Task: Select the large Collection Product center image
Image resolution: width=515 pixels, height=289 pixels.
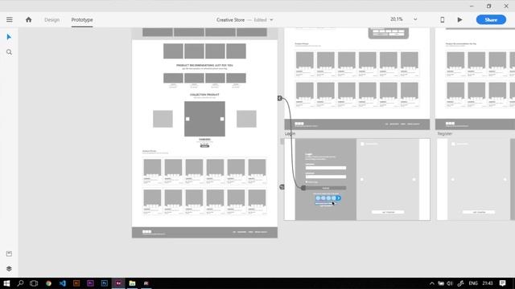Action: tap(204, 119)
